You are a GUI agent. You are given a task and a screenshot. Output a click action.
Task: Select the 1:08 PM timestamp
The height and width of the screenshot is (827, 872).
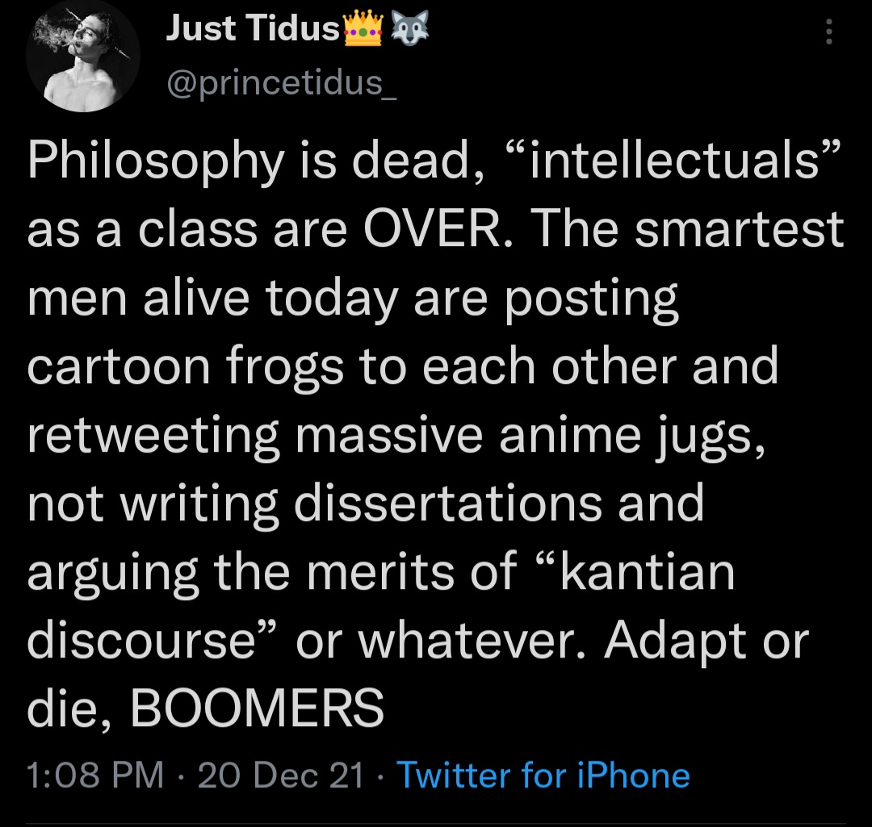click(95, 775)
